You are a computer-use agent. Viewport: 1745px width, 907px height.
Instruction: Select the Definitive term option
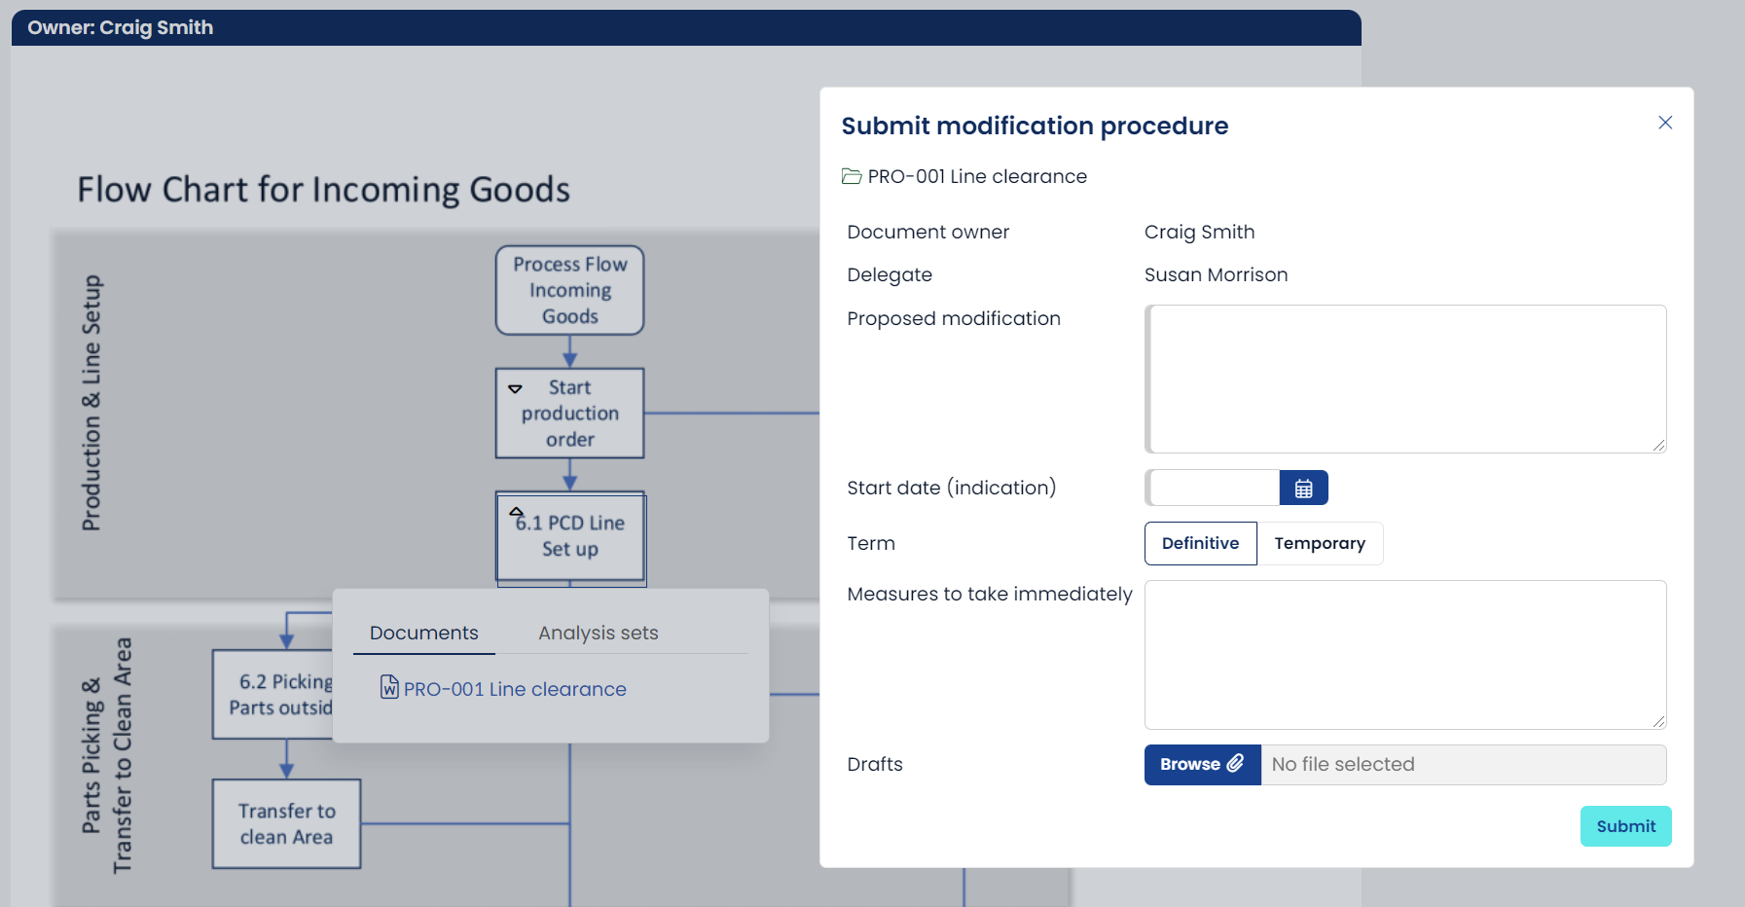pos(1200,543)
